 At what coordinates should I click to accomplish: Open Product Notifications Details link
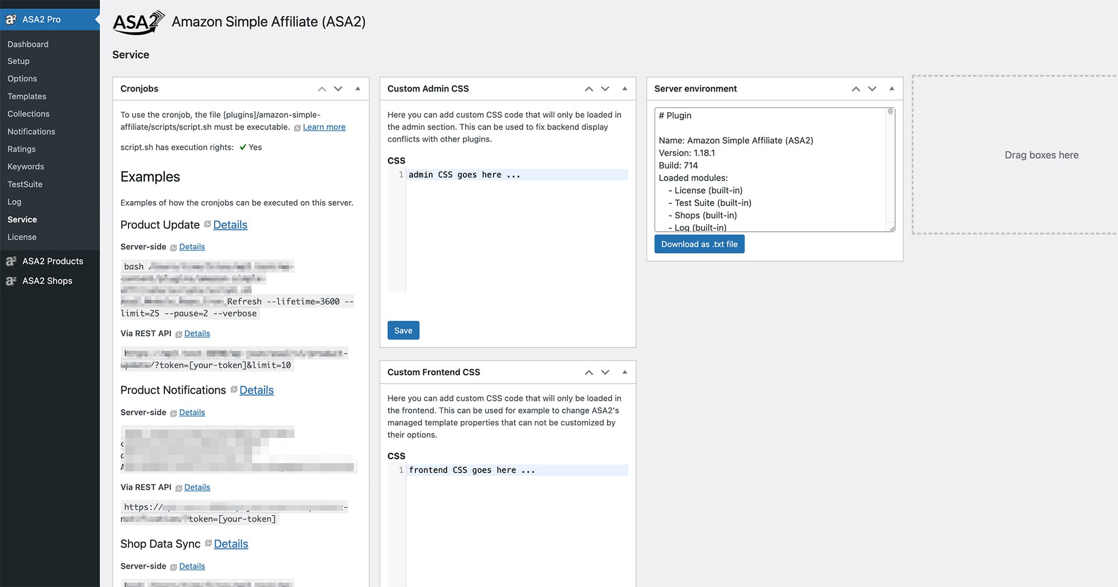[257, 390]
